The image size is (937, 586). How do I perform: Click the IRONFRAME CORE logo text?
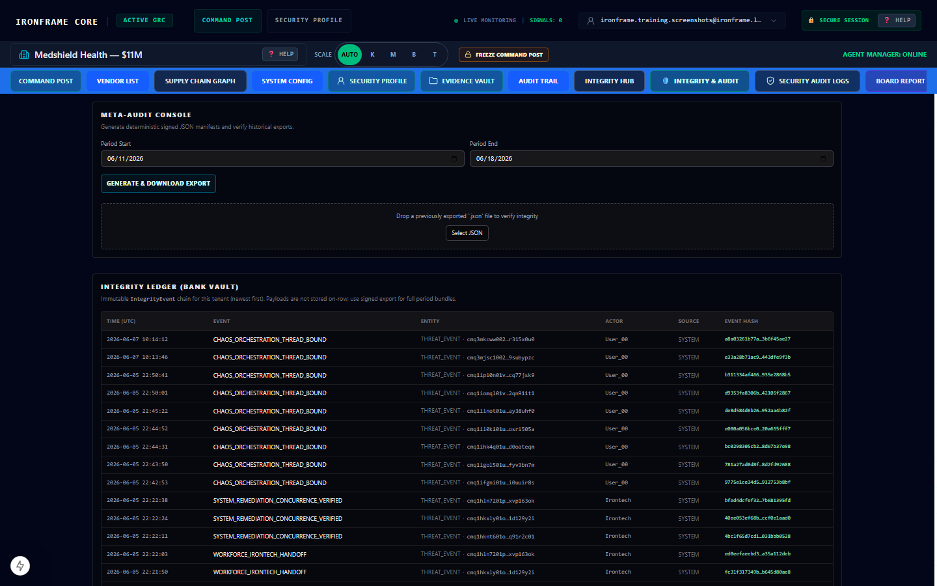(x=57, y=21)
